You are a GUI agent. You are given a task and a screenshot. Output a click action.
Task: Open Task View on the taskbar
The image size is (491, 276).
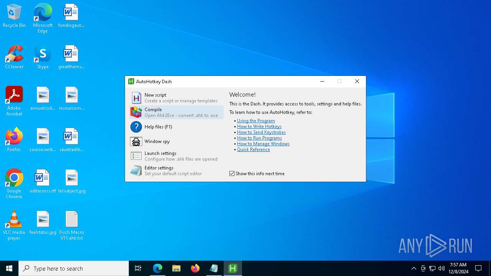138,268
